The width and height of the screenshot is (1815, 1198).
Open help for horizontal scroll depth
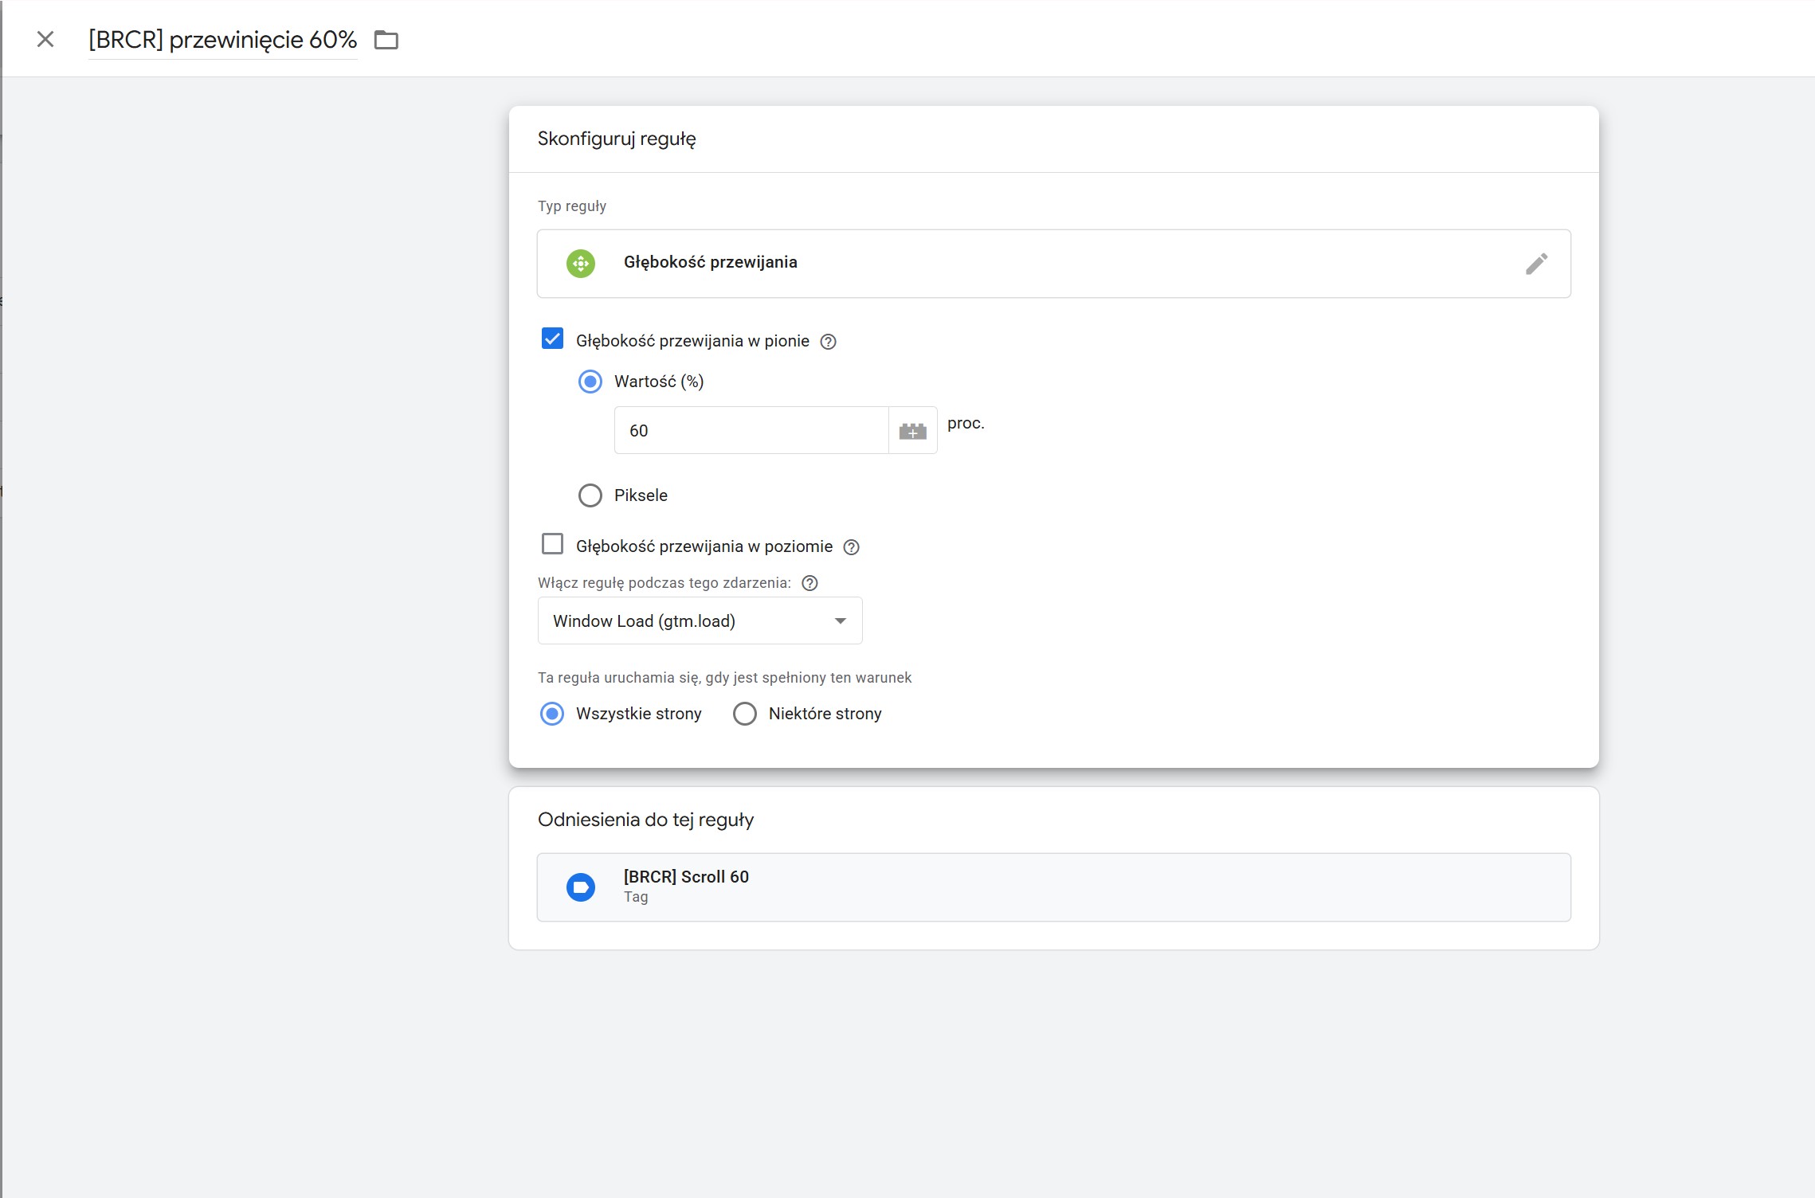click(x=851, y=547)
